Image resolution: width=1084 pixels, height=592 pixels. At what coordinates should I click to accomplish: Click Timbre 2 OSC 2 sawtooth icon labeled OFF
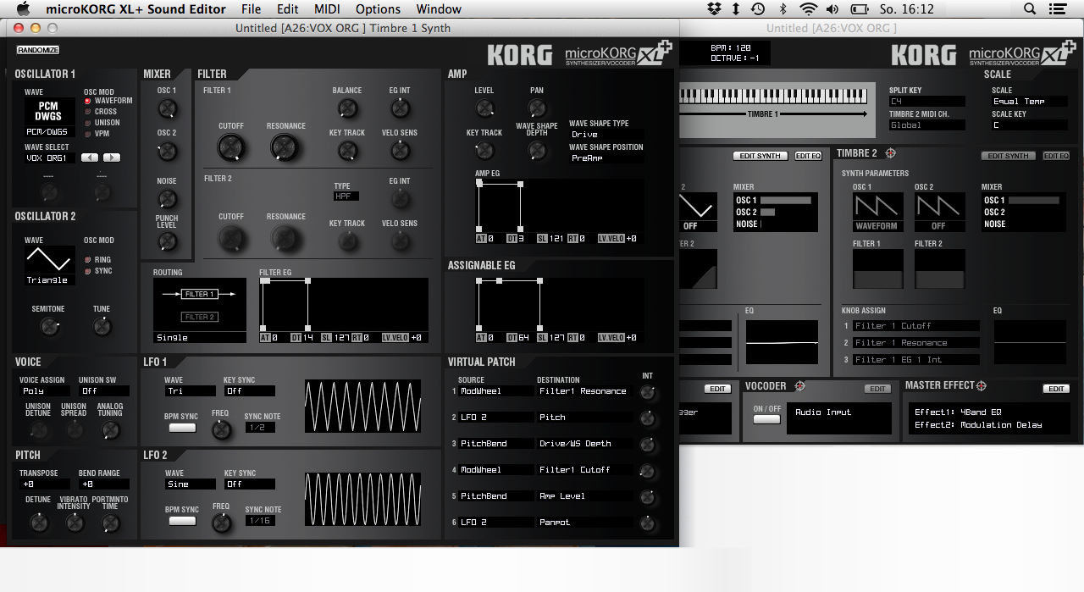pyautogui.click(x=939, y=207)
